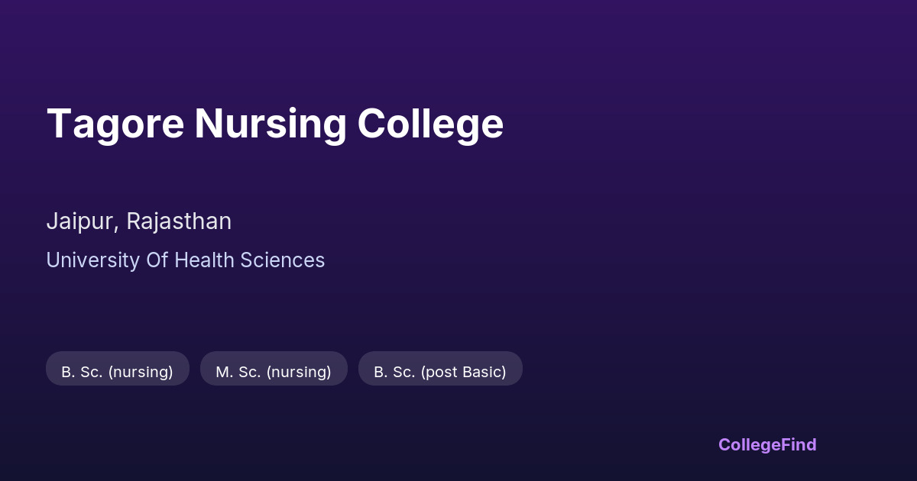Pick the first B. Sc. nursing pill
917x481 pixels.
tap(117, 372)
